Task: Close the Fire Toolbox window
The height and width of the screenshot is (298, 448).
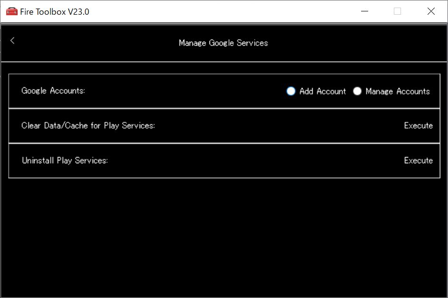Action: (431, 11)
